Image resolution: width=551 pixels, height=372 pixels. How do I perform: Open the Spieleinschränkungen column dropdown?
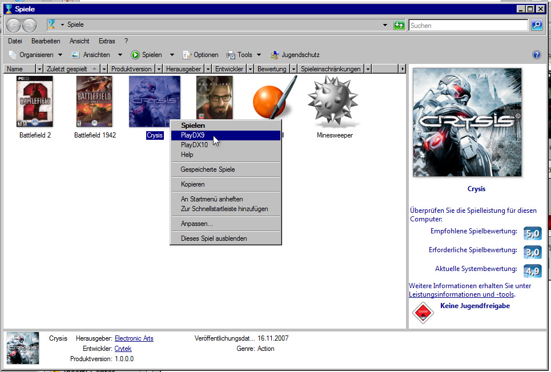[368, 69]
